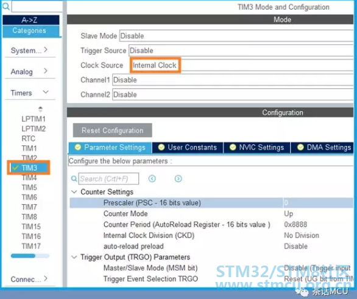
Task: Select TIM17 in the timers list
Action: 31,246
